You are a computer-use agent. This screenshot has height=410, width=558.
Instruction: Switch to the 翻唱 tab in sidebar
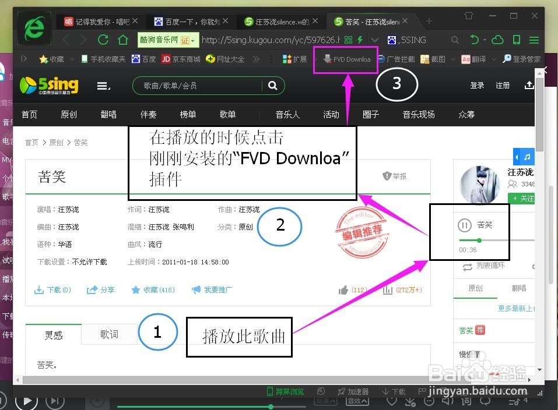pyautogui.click(x=519, y=288)
